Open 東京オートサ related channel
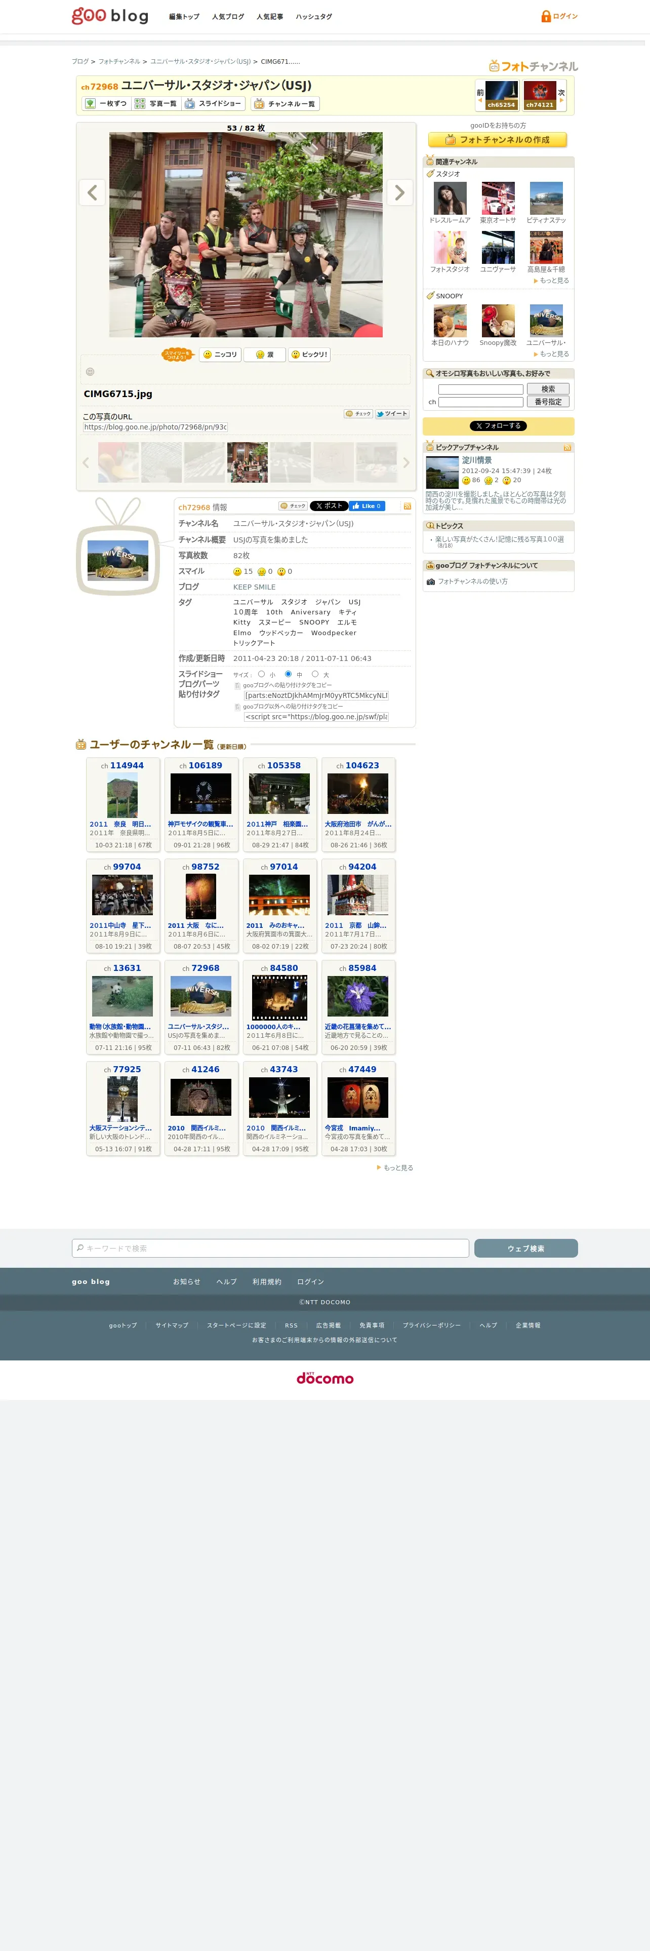 498,199
